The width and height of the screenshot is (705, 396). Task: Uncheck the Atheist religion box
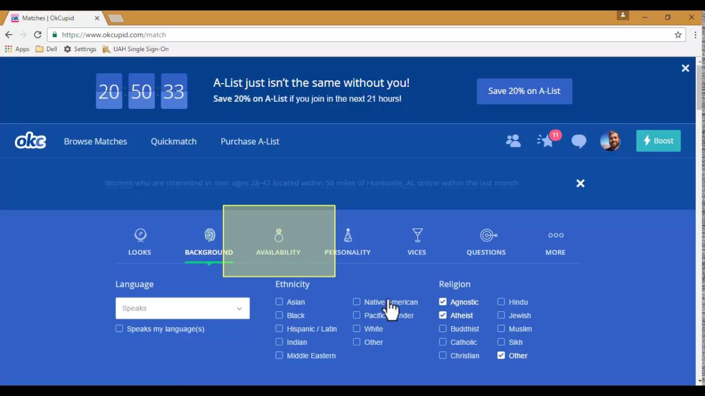pyautogui.click(x=443, y=315)
